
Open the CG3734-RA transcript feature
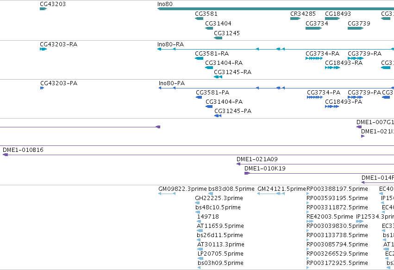coord(314,58)
